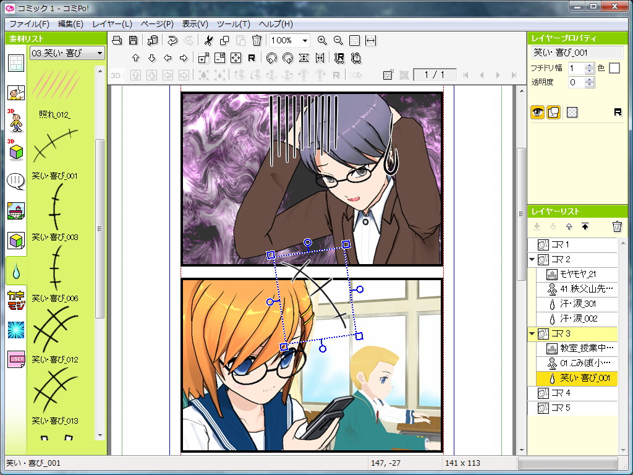Viewport: 633px width, 475px height.
Task: Click the Delete trash can toolbar icon
Action: (257, 40)
